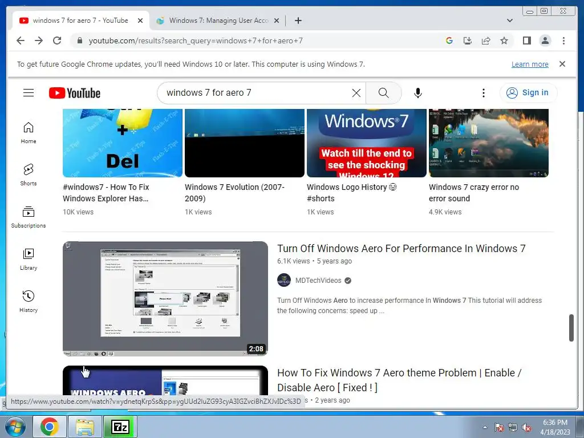Open the taskbar clock showing 6:36 PM
Screen dimensions: 584x438
point(555,427)
